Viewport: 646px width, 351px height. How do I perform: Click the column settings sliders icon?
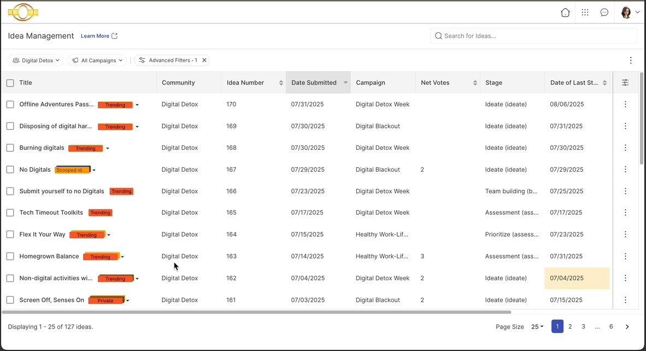(625, 83)
